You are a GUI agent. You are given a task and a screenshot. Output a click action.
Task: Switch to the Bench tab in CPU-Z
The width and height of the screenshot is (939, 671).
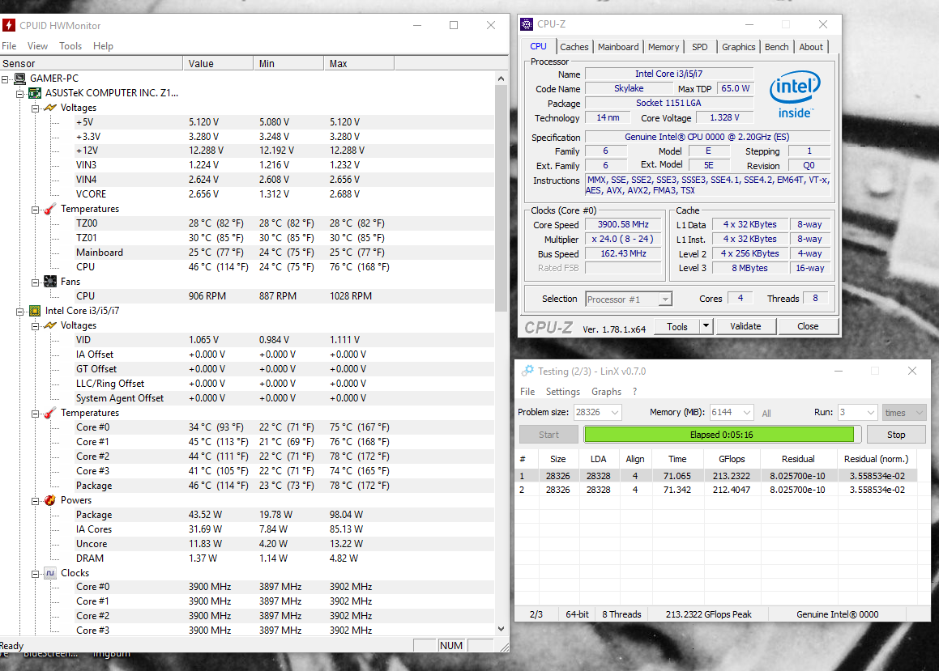pyautogui.click(x=777, y=47)
